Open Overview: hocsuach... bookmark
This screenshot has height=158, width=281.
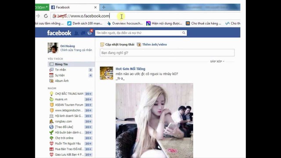pos(125,23)
